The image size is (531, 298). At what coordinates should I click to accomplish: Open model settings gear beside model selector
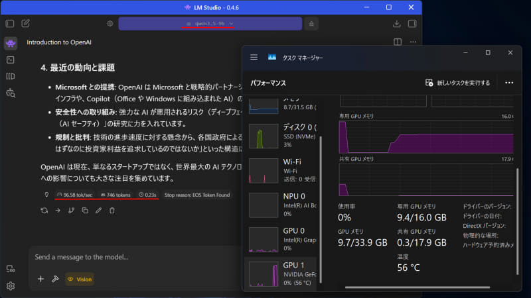(x=110, y=24)
